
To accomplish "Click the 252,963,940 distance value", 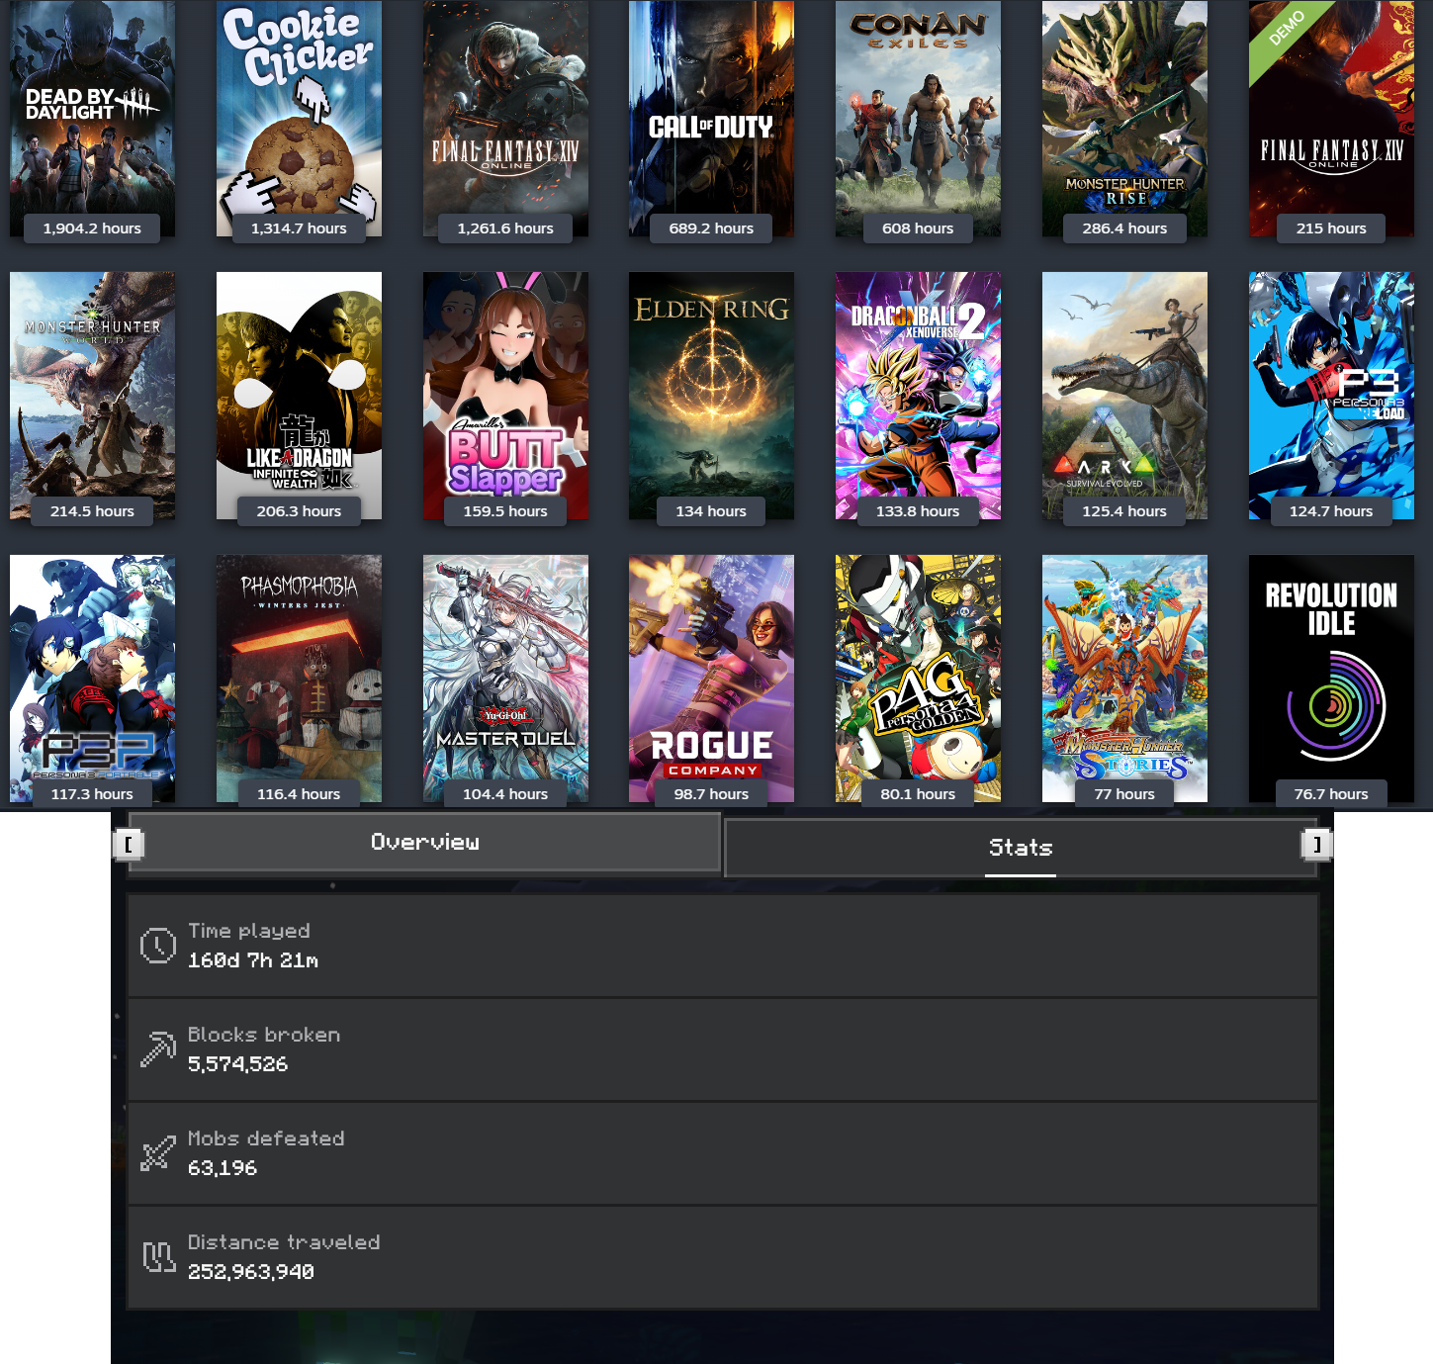I will pyautogui.click(x=251, y=1272).
